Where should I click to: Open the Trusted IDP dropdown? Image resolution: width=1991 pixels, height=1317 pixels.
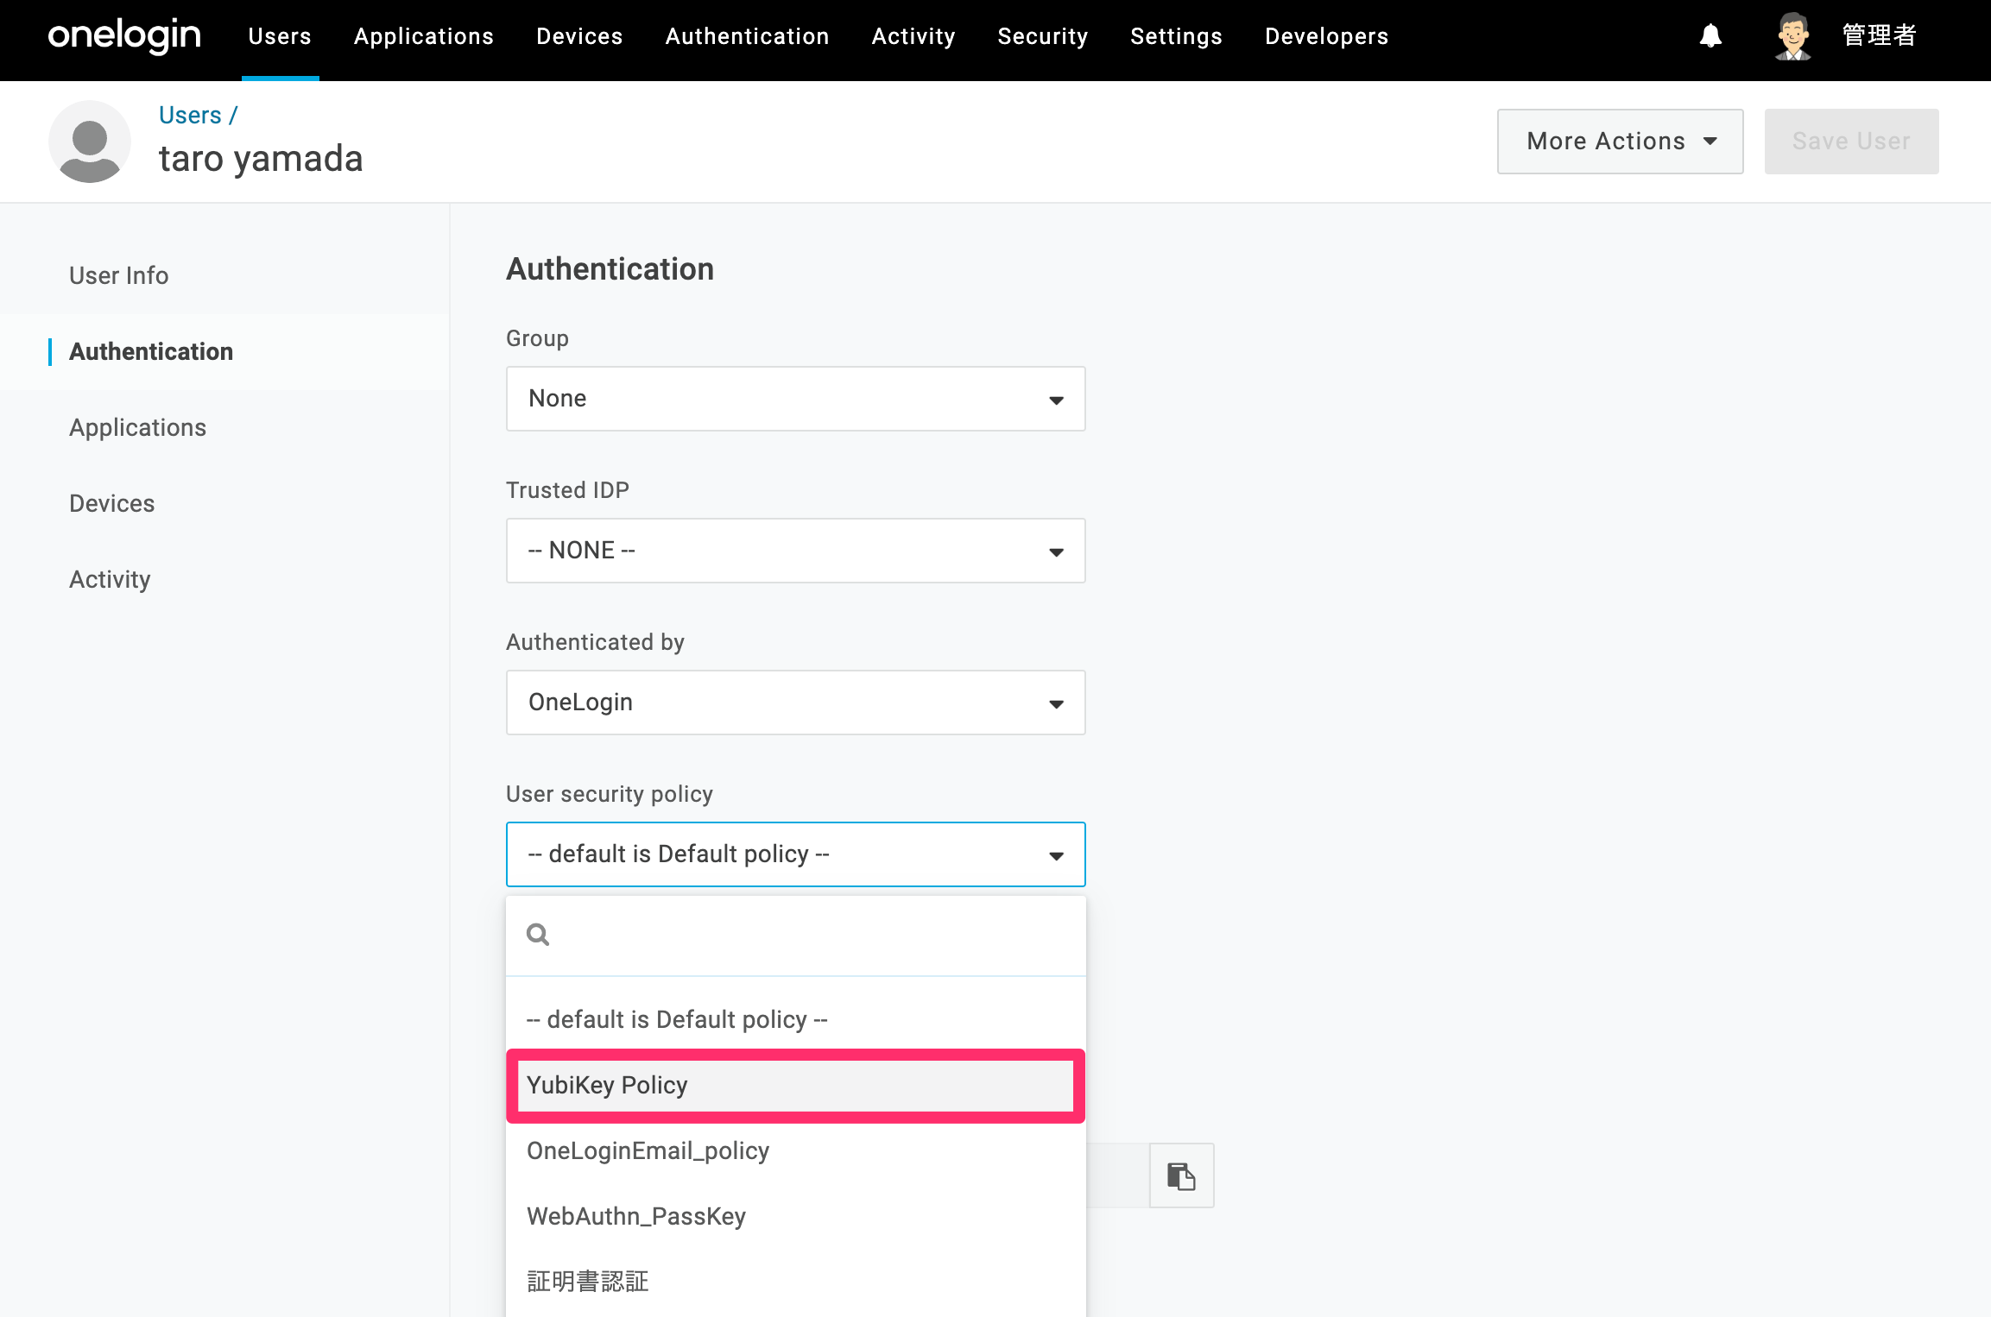click(x=795, y=551)
